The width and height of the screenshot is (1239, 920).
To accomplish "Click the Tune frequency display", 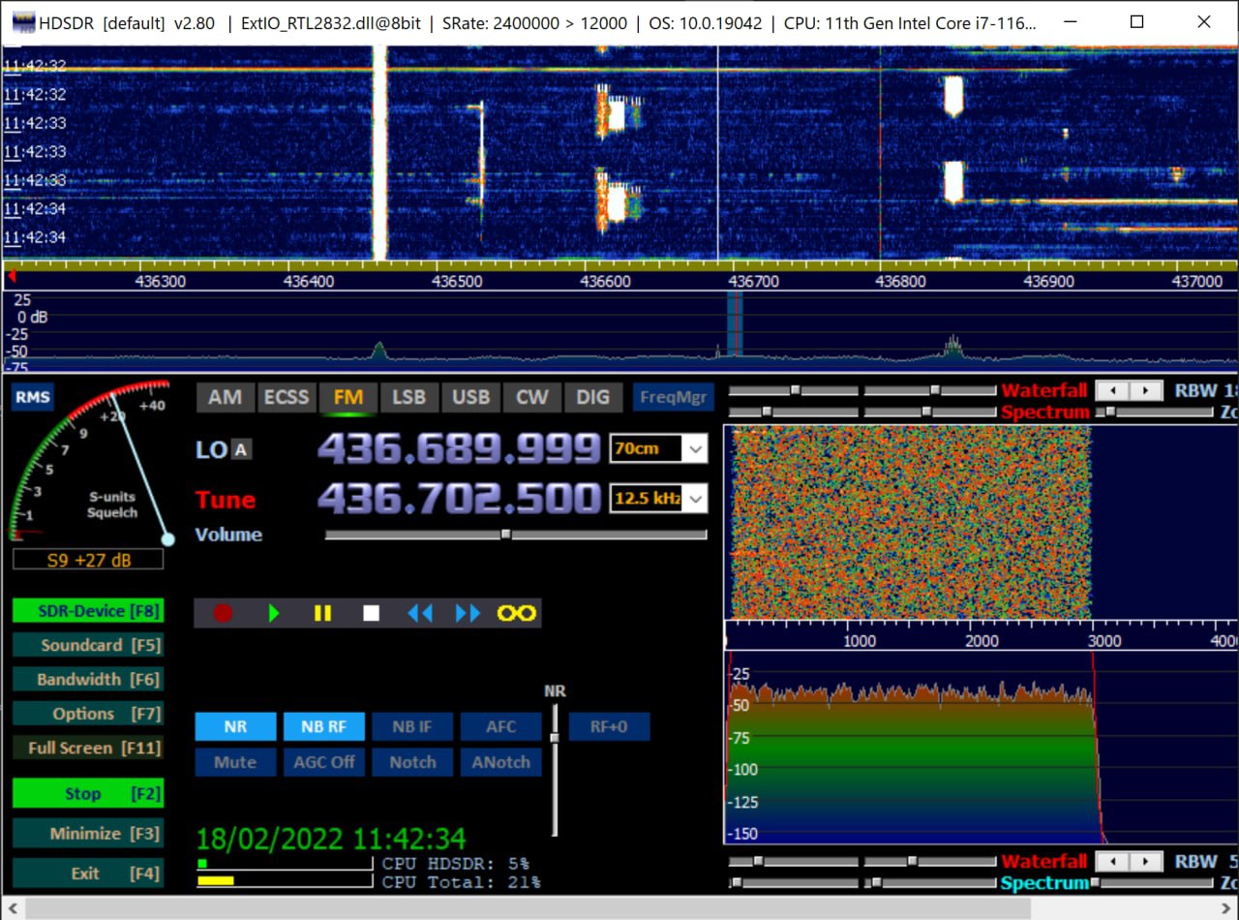I will tap(459, 500).
